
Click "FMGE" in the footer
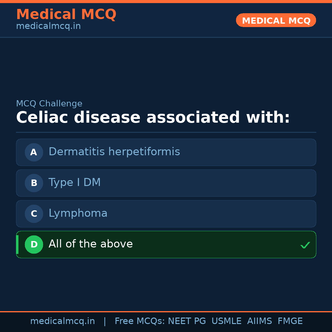290,321
